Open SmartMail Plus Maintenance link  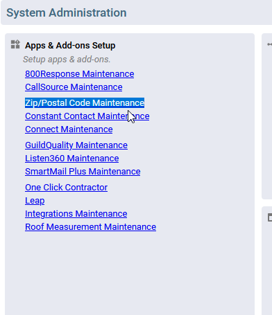pyautogui.click(x=83, y=172)
